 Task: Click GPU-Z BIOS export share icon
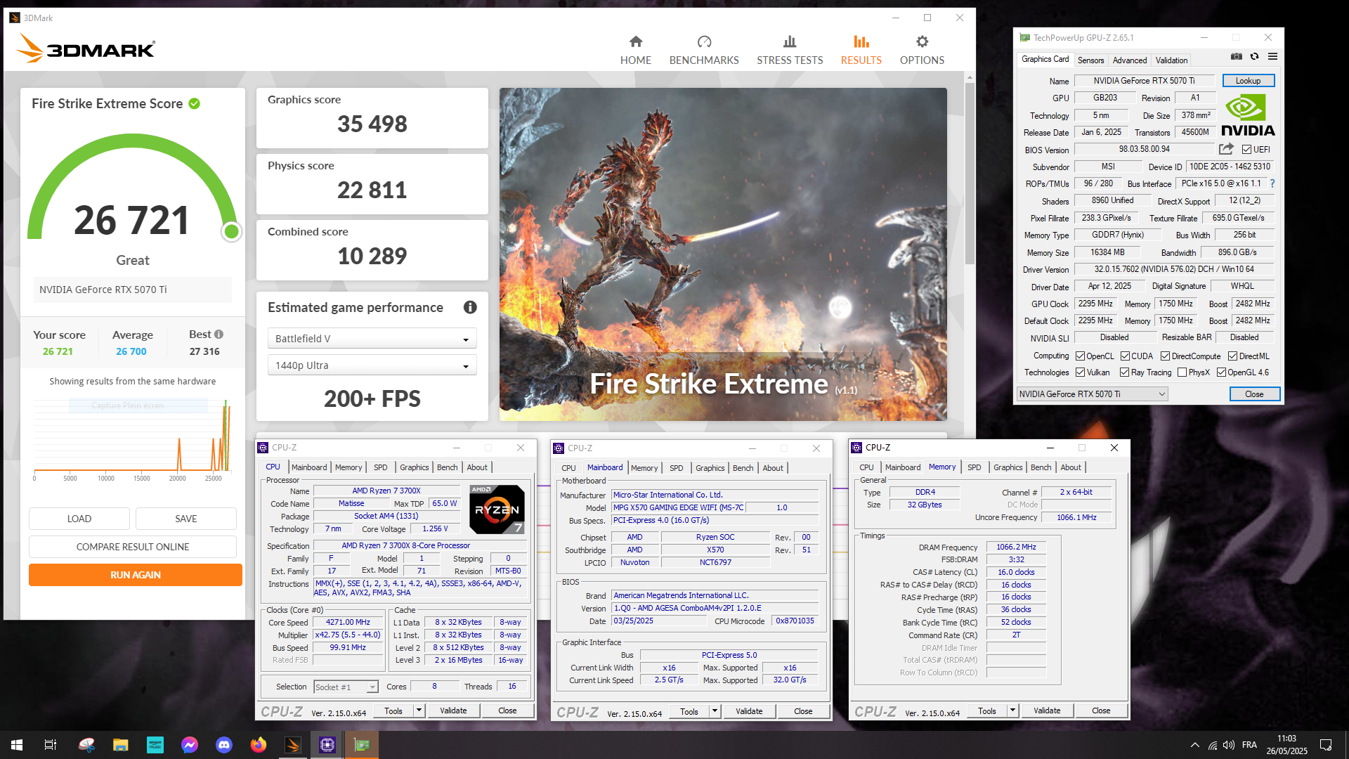[x=1226, y=149]
